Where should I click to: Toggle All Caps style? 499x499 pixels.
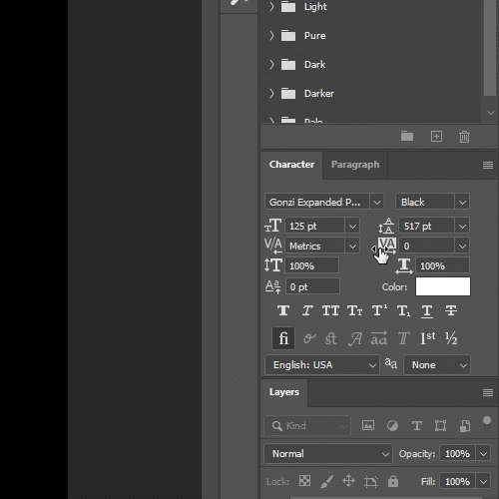(x=330, y=310)
